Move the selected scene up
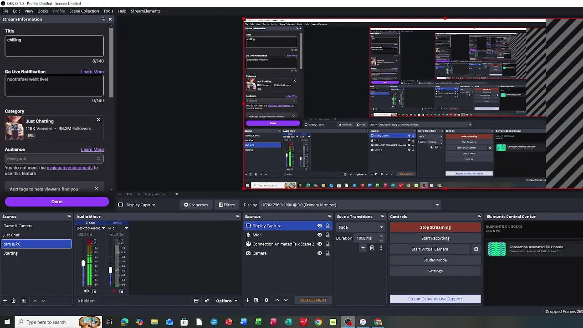This screenshot has height=328, width=583. (34, 301)
